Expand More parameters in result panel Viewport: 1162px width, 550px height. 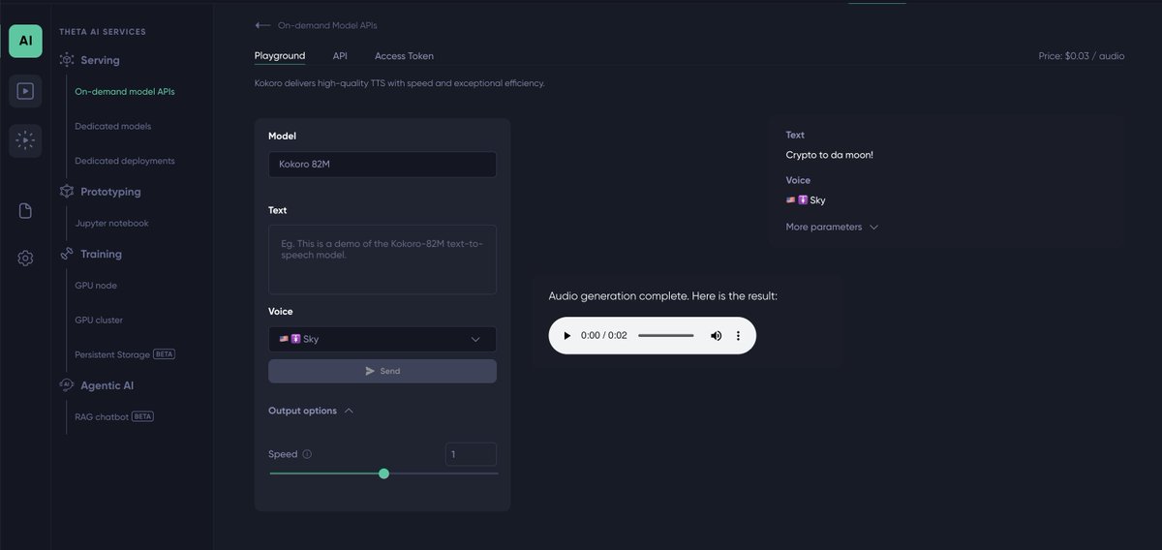coord(832,227)
